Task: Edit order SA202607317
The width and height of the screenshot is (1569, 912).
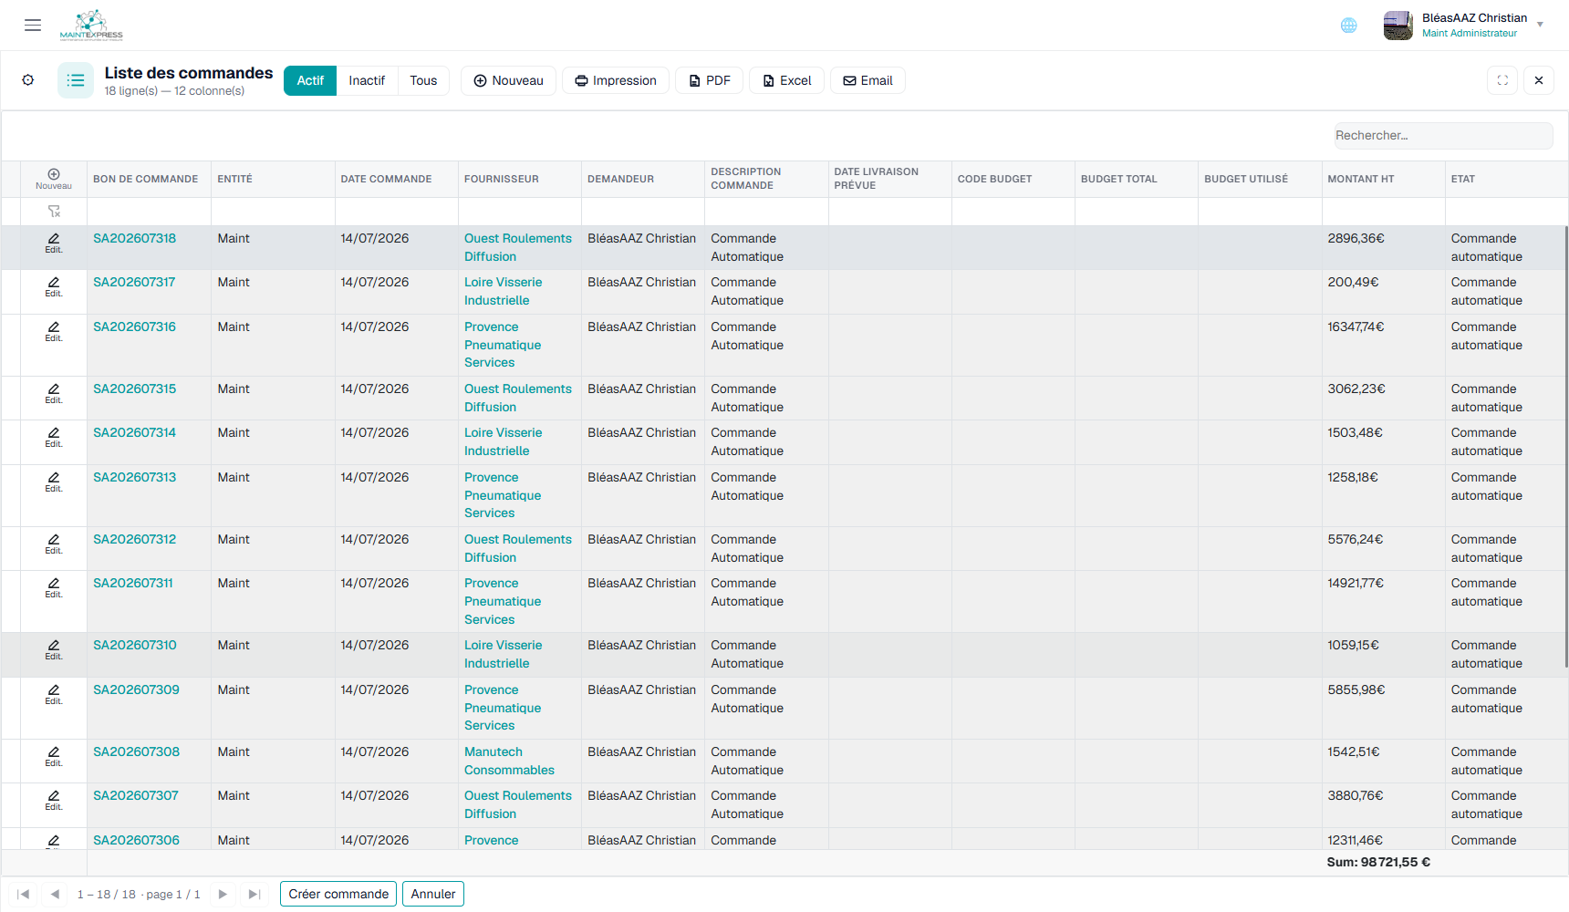Action: pos(54,286)
